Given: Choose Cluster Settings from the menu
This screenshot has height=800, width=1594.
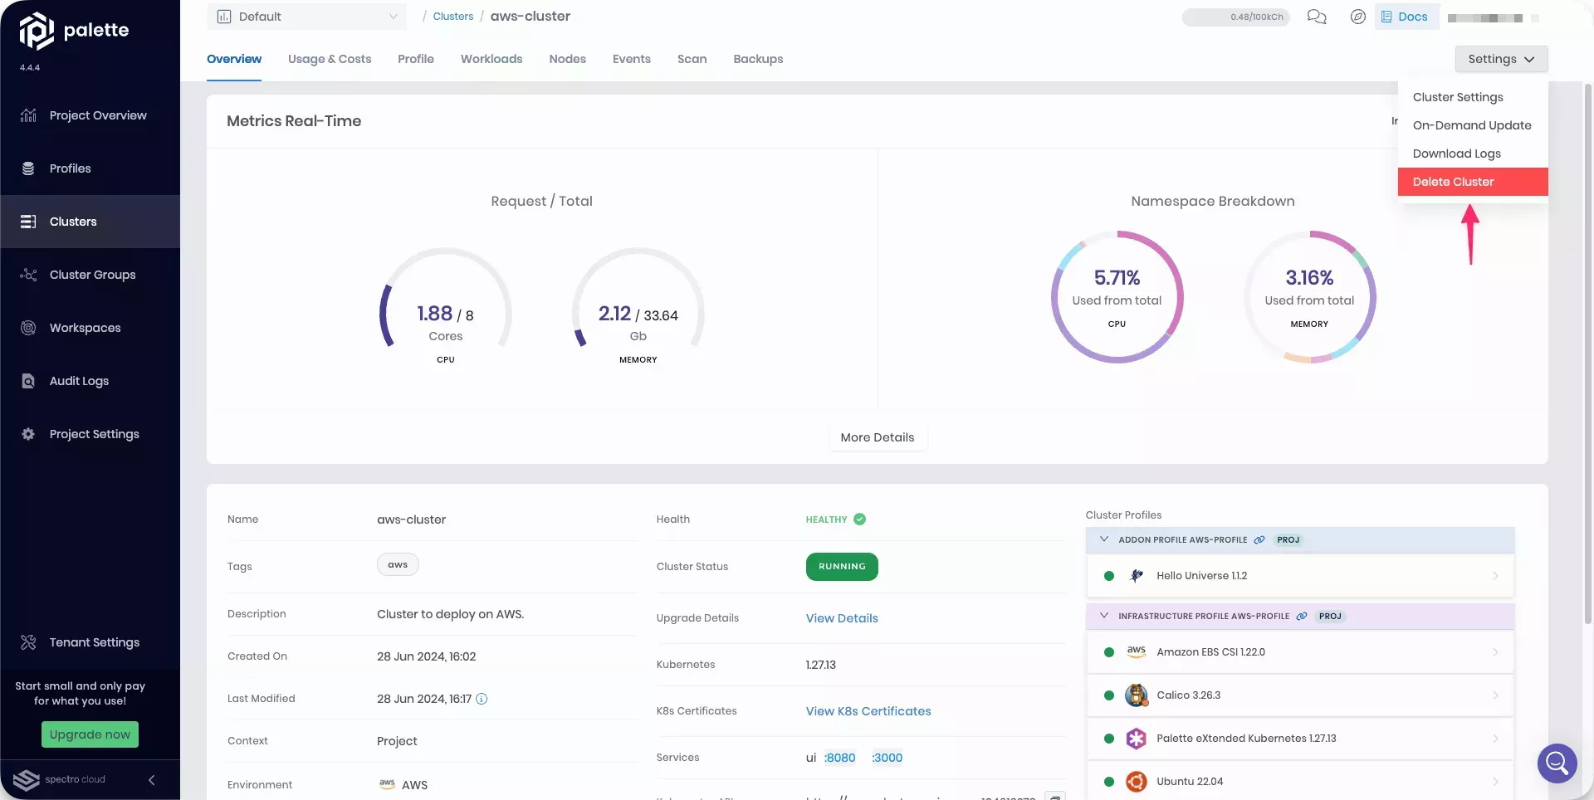Looking at the screenshot, I should (1473, 97).
